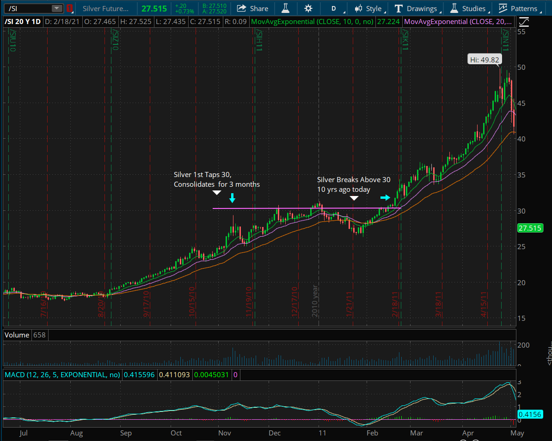The image size is (552, 441).
Task: Click the /SIU10 contract marker
Action: [x=12, y=41]
